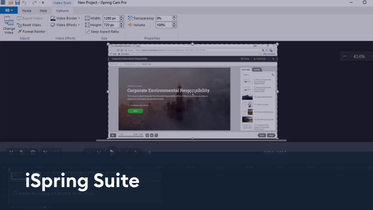Click the Change Video button

(9, 25)
